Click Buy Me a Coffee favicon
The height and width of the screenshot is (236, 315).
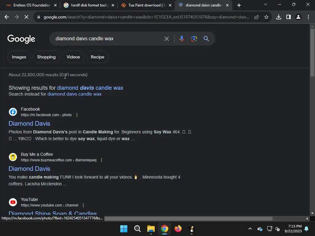tap(13, 157)
